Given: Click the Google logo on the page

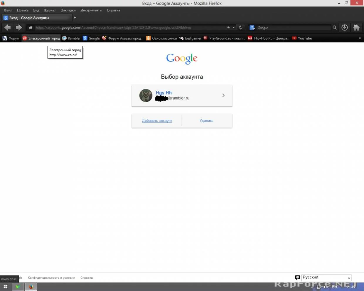Looking at the screenshot, I should click(182, 59).
